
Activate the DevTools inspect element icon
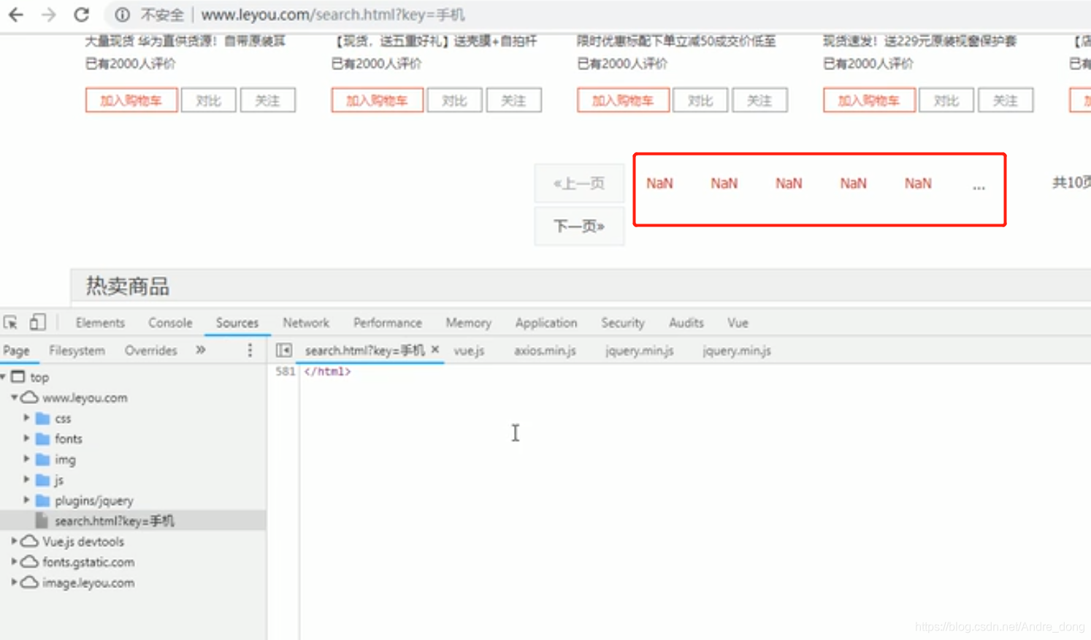(x=10, y=322)
